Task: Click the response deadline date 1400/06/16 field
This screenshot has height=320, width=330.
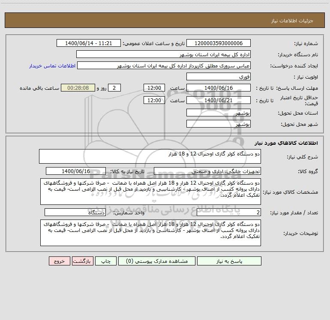Action: (x=219, y=88)
